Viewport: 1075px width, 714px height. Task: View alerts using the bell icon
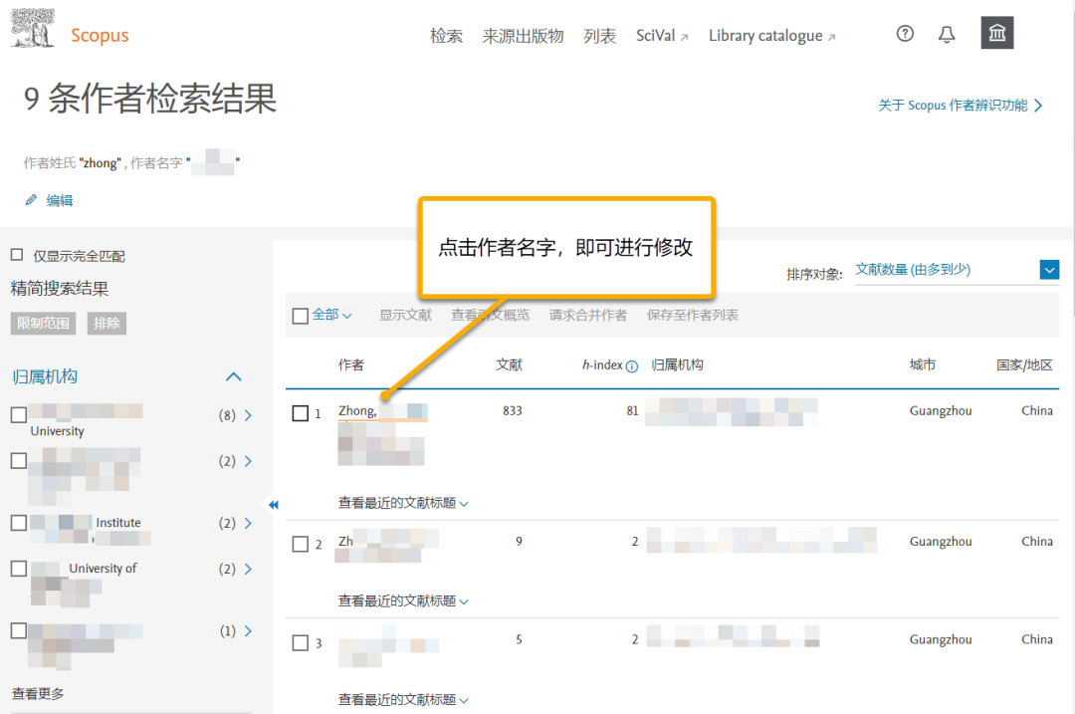click(947, 33)
